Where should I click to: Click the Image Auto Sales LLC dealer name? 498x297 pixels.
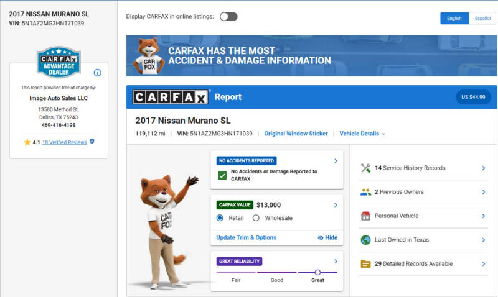pos(59,98)
